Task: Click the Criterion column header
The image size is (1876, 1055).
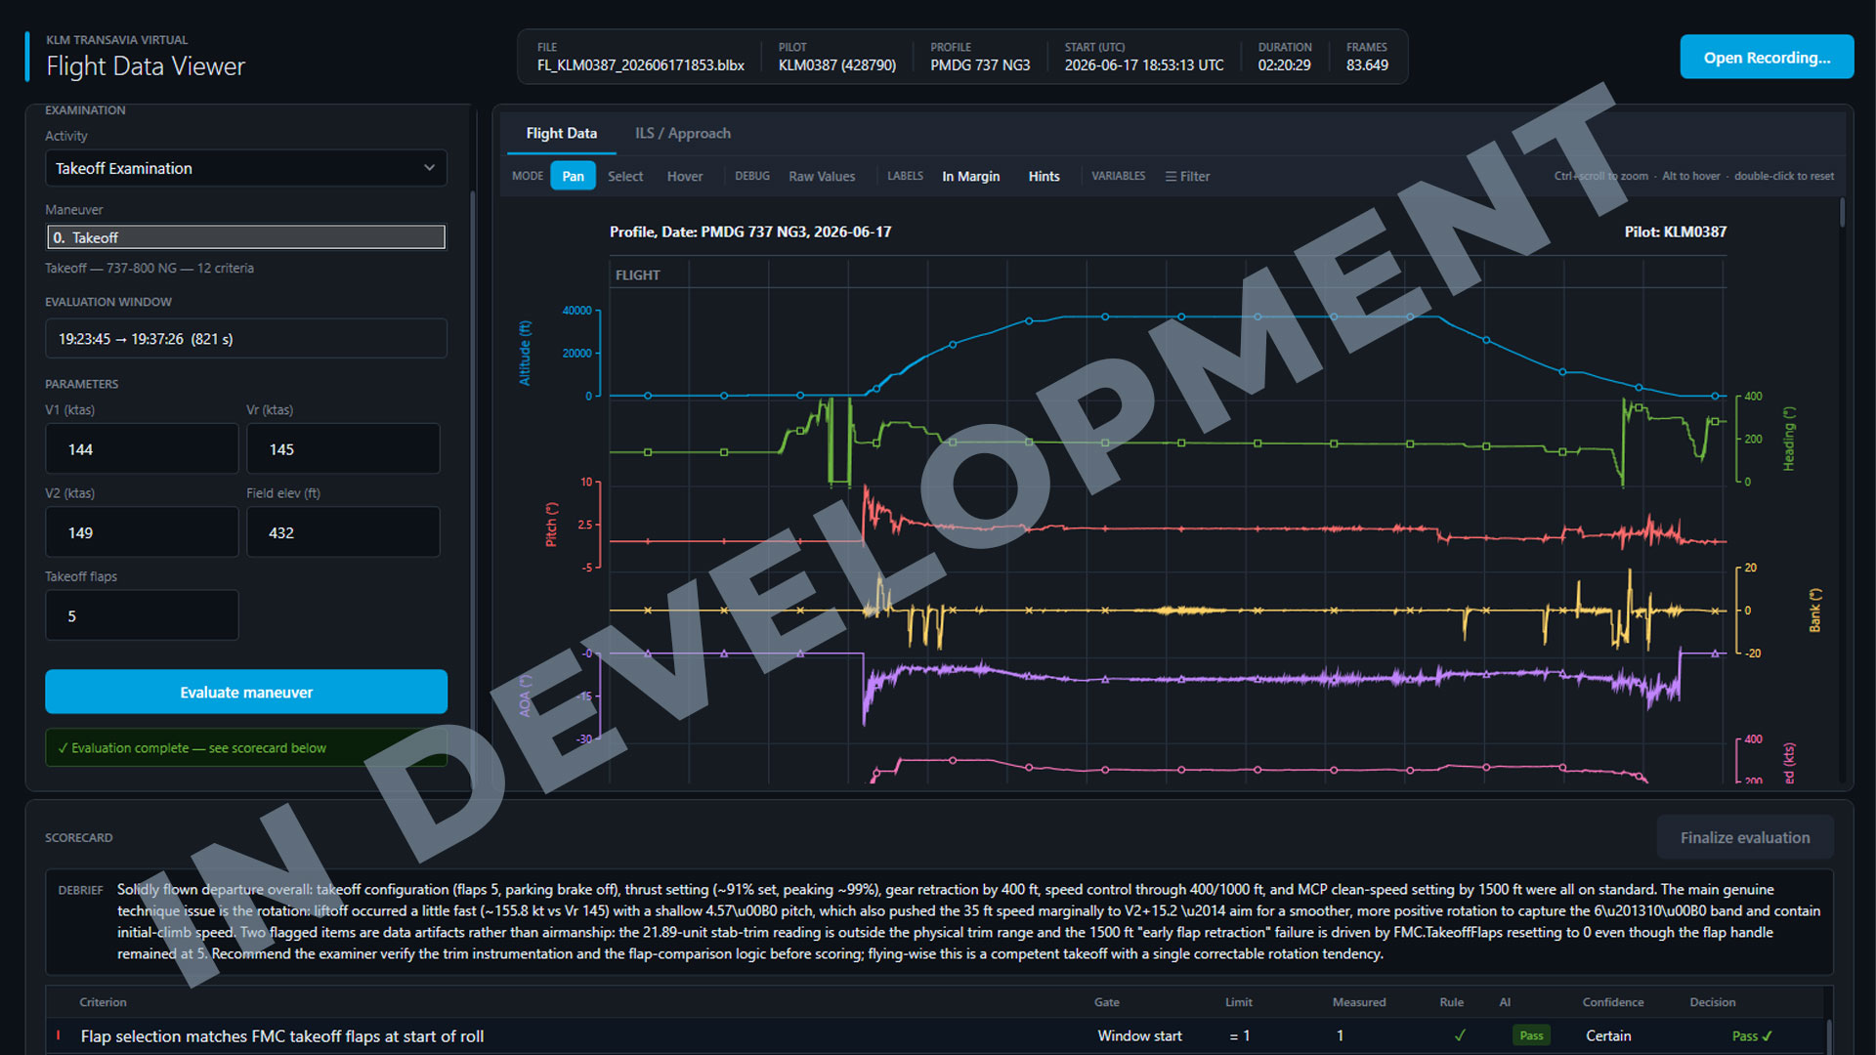Action: (104, 1002)
